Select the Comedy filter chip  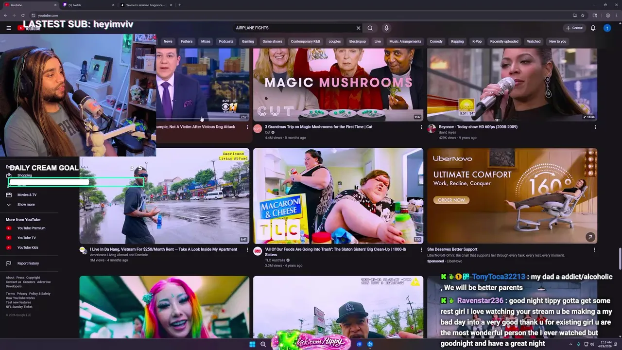click(x=436, y=41)
